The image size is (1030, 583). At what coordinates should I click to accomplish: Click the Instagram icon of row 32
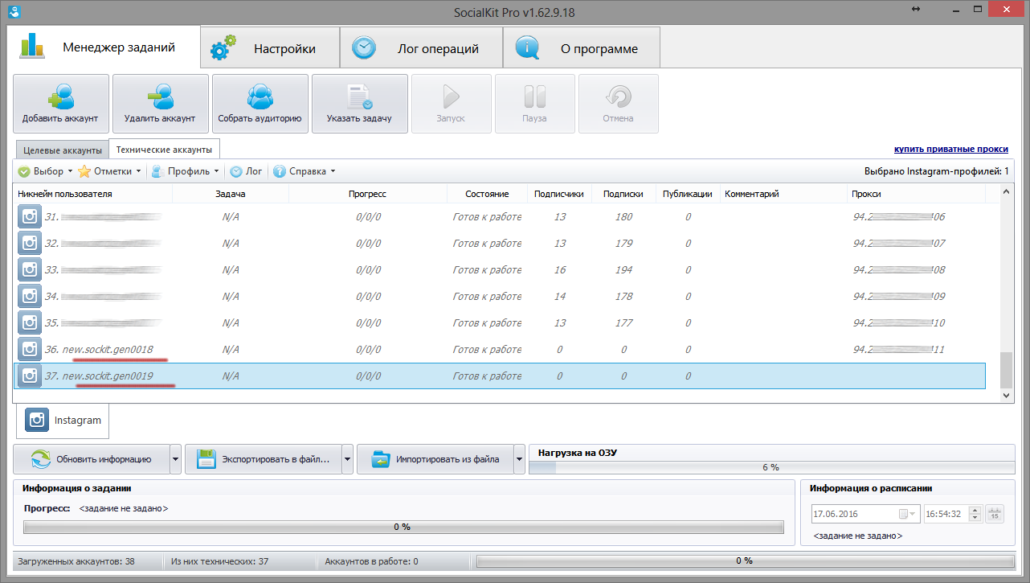pyautogui.click(x=30, y=243)
